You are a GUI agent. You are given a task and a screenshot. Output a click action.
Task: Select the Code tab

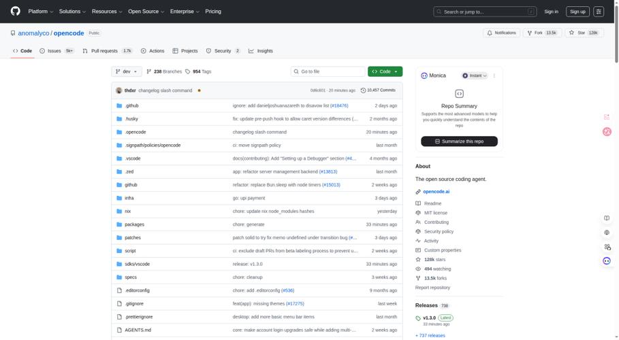tap(22, 51)
